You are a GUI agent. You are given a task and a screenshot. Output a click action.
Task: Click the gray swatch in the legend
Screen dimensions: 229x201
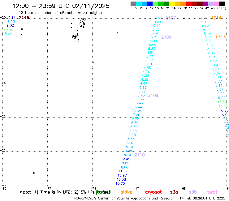point(133,4)
